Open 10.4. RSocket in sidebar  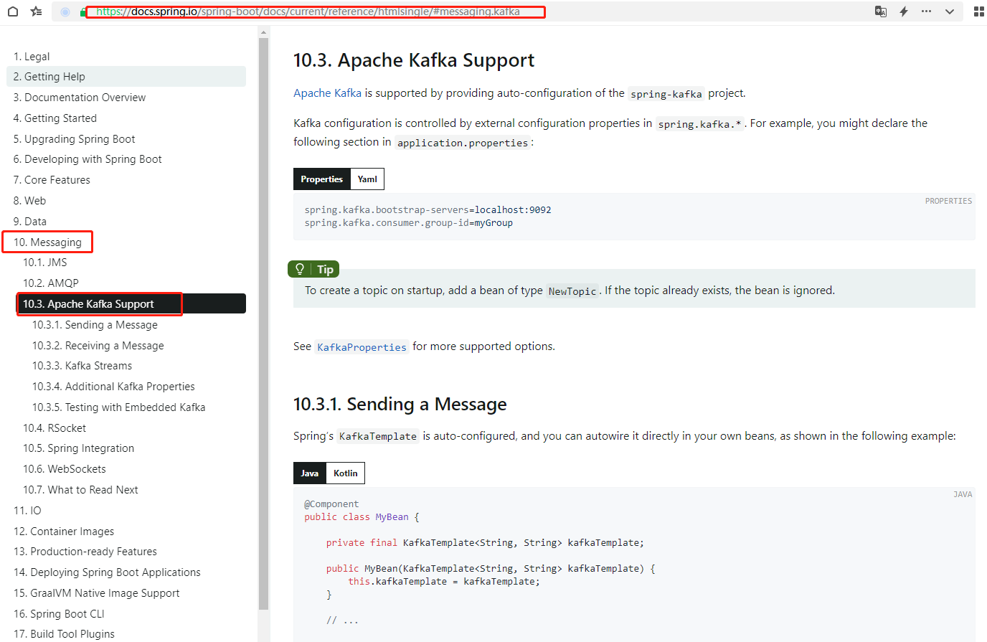pyautogui.click(x=55, y=428)
